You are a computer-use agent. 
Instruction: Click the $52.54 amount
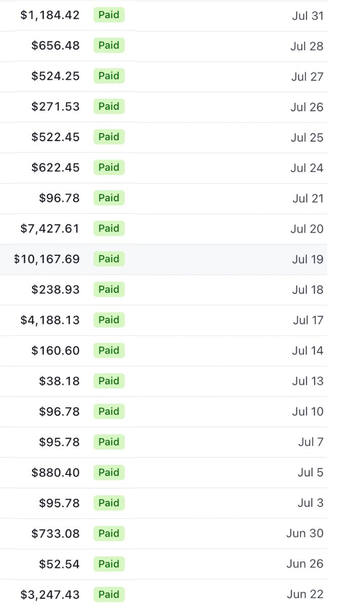[59, 564]
